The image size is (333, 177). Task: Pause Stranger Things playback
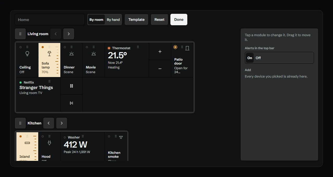pyautogui.click(x=72, y=86)
